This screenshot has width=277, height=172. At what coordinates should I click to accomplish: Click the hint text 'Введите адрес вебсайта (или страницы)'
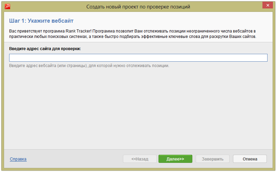(x=48, y=66)
